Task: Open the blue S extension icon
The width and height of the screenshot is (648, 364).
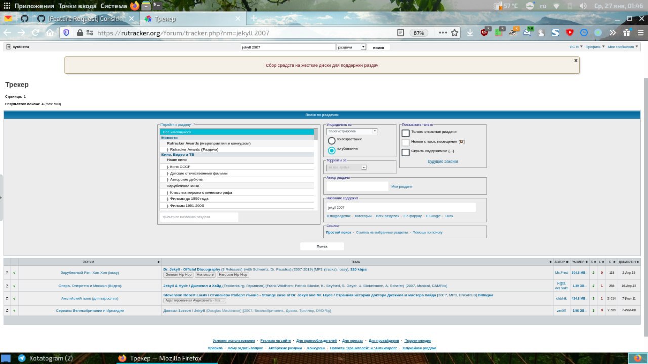Action: (555, 33)
